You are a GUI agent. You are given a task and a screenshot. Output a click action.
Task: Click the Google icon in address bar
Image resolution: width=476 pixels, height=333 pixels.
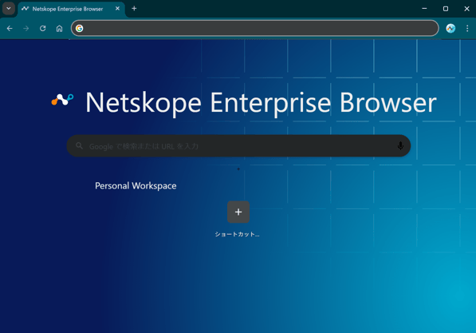(x=79, y=28)
